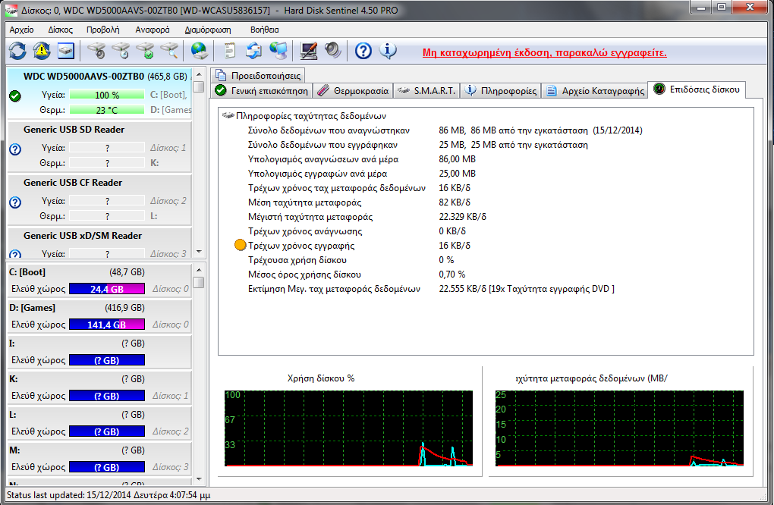774x505 pixels.
Task: Click the blue question-mark Help toolbar icon
Action: [363, 50]
